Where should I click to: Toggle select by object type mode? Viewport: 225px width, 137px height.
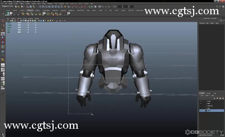[31, 7]
